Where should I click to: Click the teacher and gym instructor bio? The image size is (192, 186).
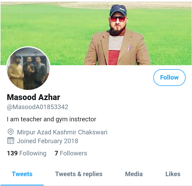51,119
